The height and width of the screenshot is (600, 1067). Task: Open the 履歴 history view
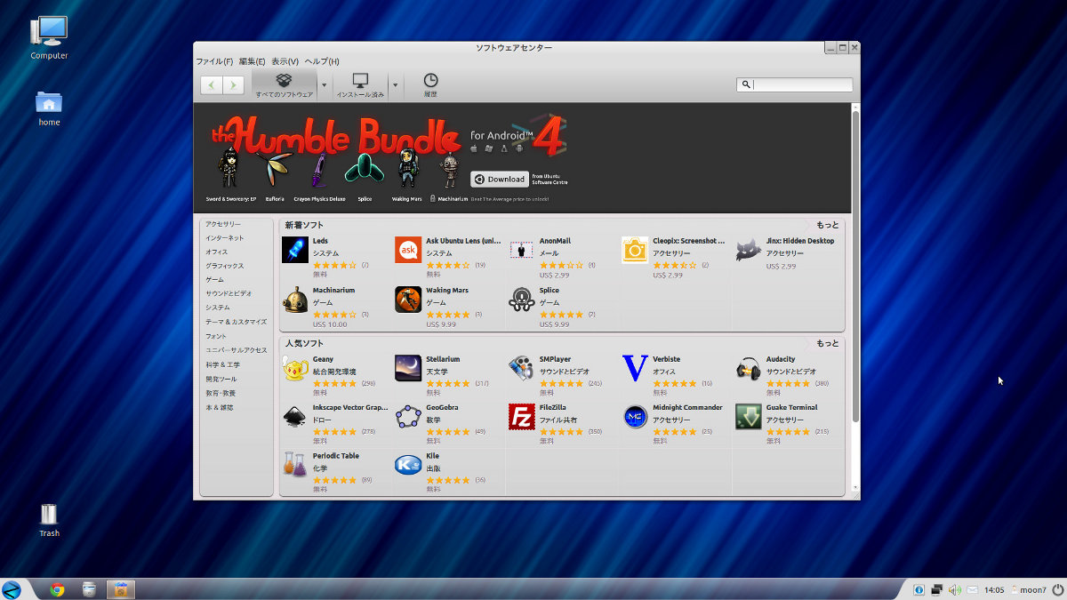click(x=430, y=85)
